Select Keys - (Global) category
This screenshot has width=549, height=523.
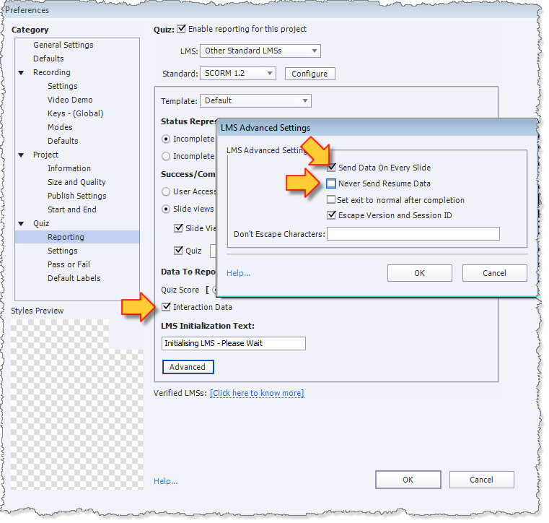coord(75,113)
